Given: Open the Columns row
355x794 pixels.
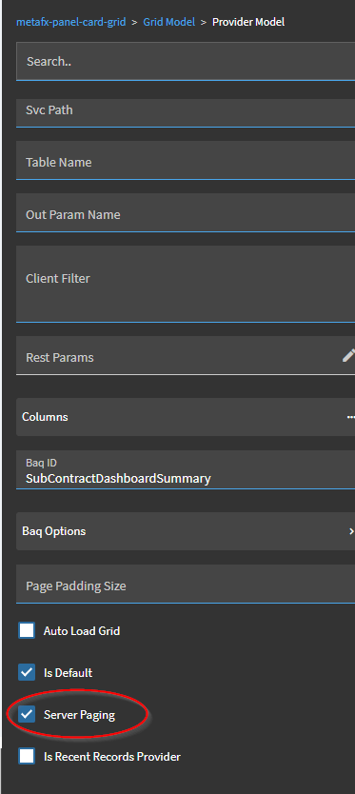Looking at the screenshot, I should (x=186, y=417).
